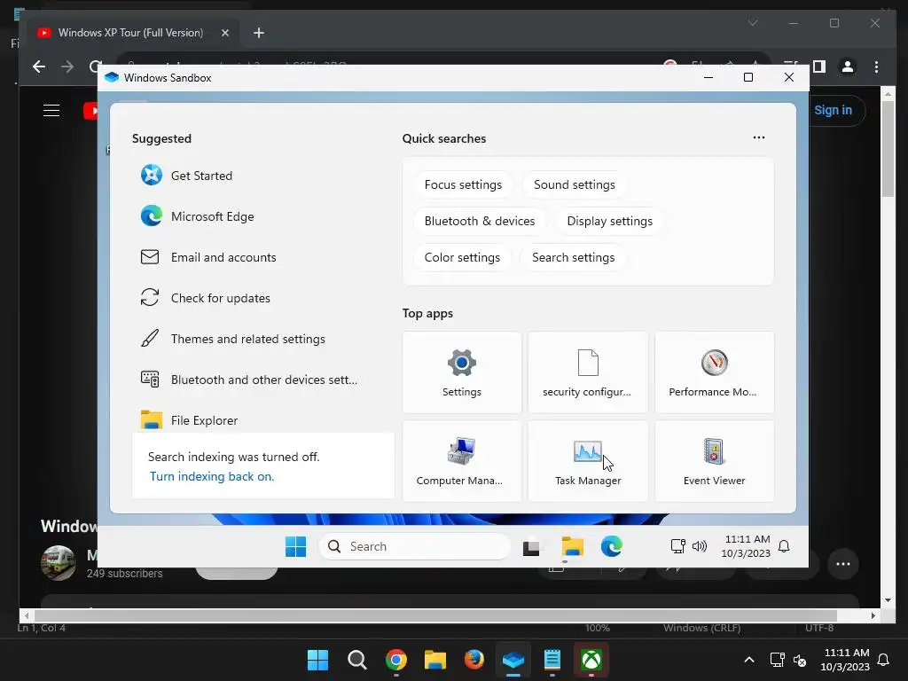Open Edge in sandbox taskbar
The width and height of the screenshot is (908, 681).
tap(612, 546)
